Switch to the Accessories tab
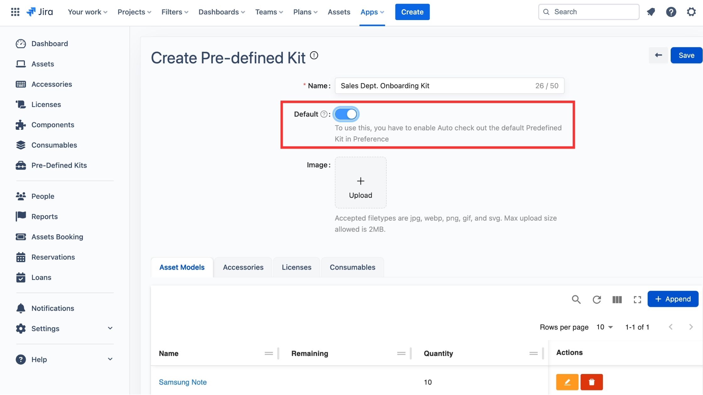 click(243, 267)
